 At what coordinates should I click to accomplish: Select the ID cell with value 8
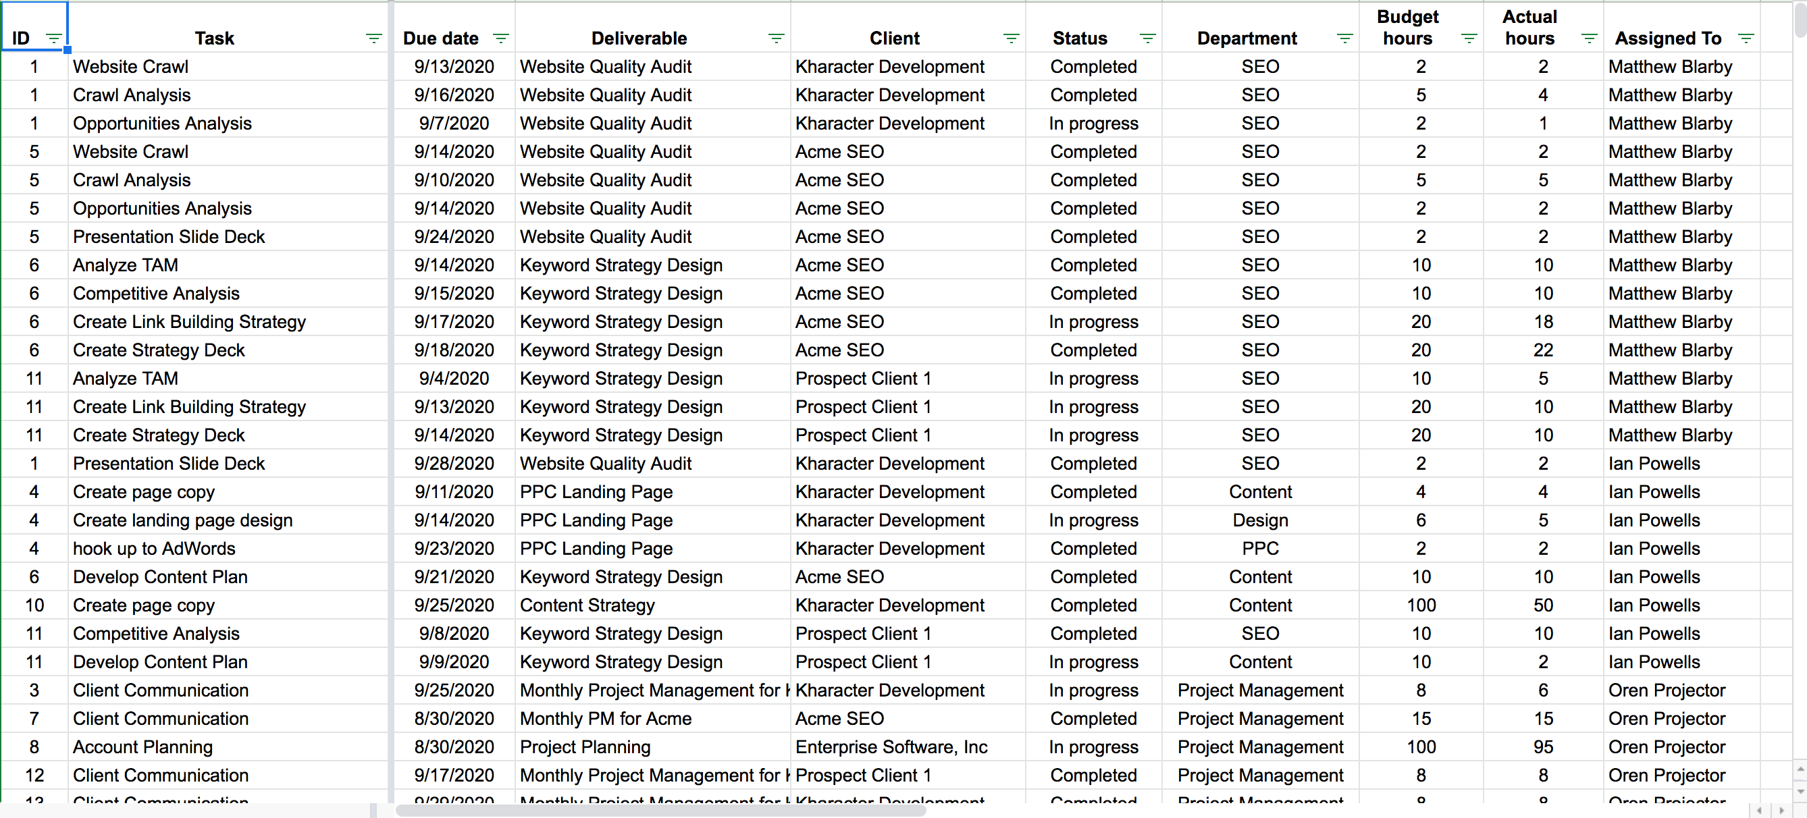(x=34, y=747)
